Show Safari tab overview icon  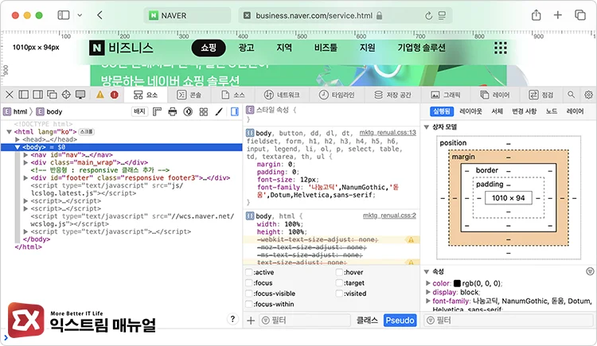coord(579,15)
